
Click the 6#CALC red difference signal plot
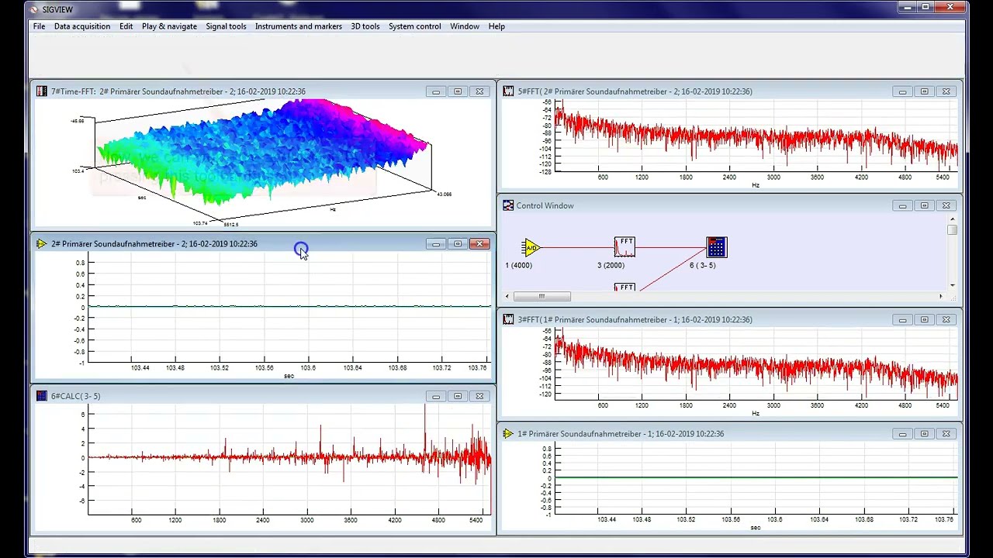point(289,457)
